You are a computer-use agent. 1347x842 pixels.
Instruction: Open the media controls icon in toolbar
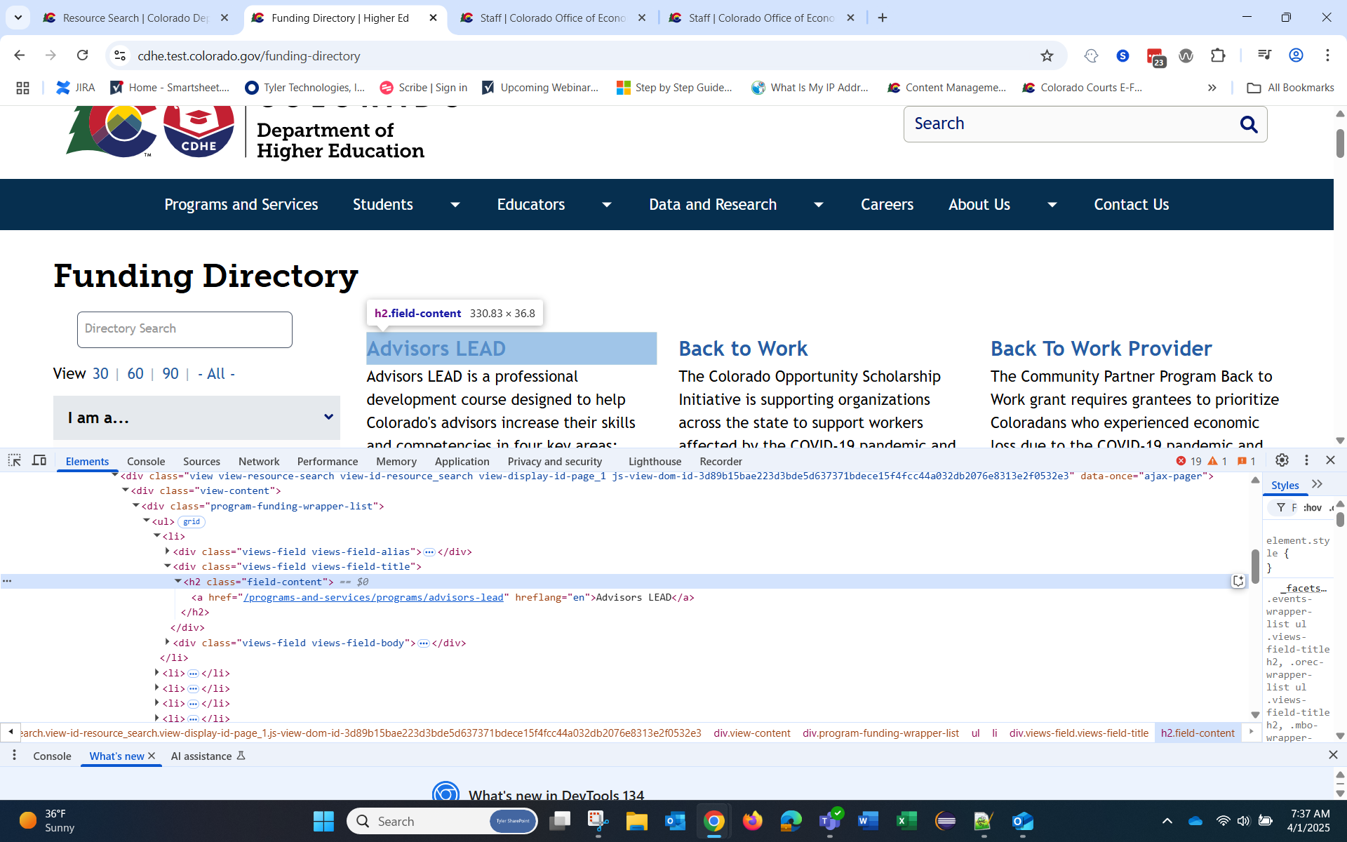pos(1264,55)
